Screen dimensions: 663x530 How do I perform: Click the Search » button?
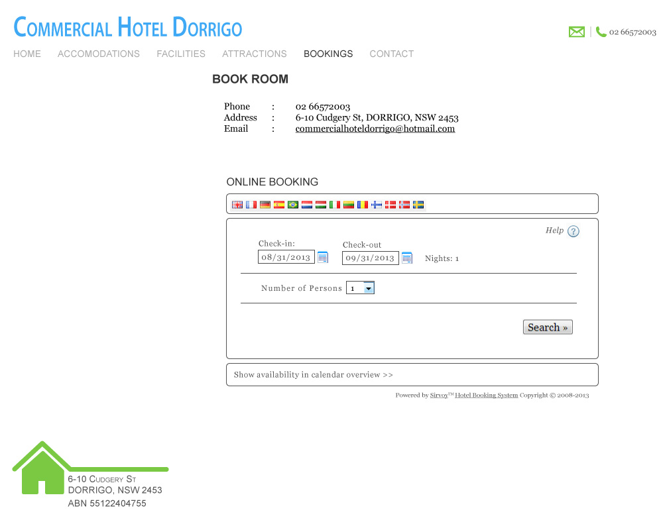(548, 327)
